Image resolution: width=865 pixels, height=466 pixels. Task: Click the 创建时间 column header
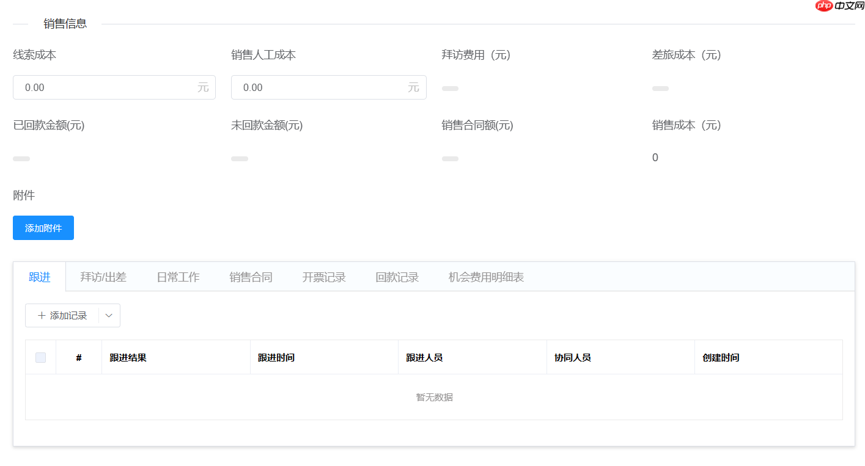pos(721,358)
